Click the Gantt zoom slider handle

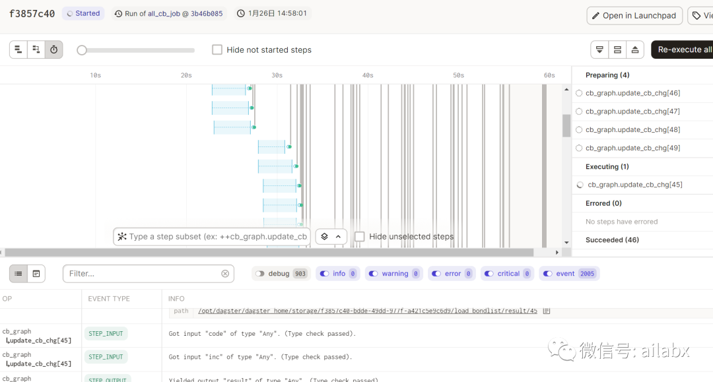coord(82,50)
